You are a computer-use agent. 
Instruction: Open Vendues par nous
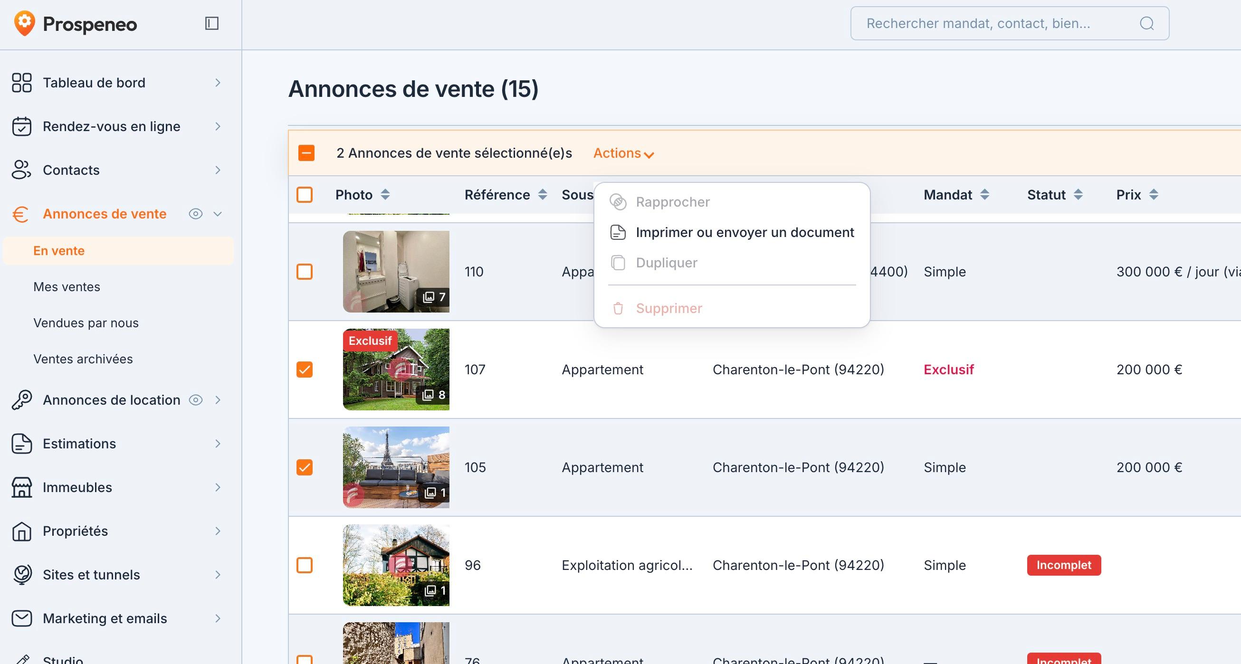click(86, 323)
